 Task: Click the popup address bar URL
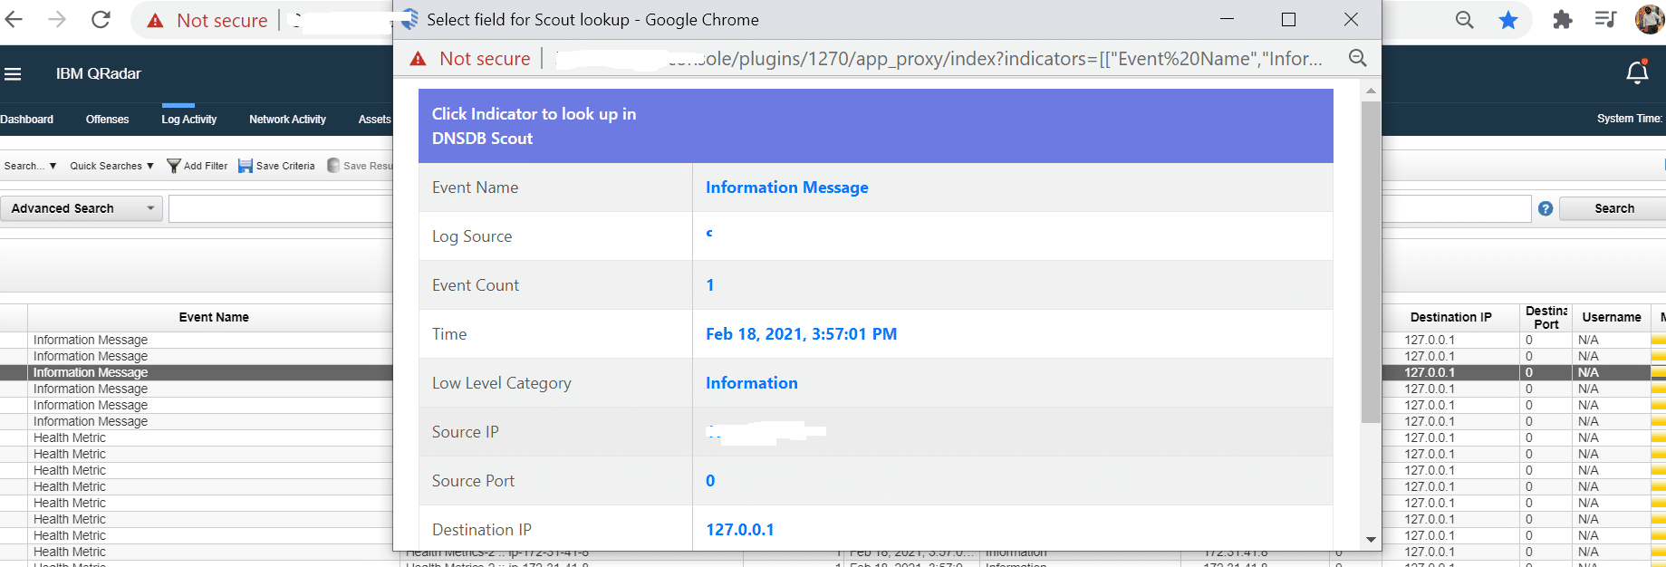(939, 59)
